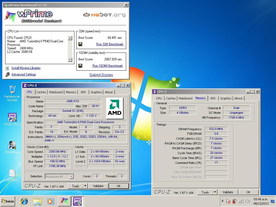The image size is (276, 207).
Task: Click CPU List scrollbar up arrow
Action: [70, 38]
